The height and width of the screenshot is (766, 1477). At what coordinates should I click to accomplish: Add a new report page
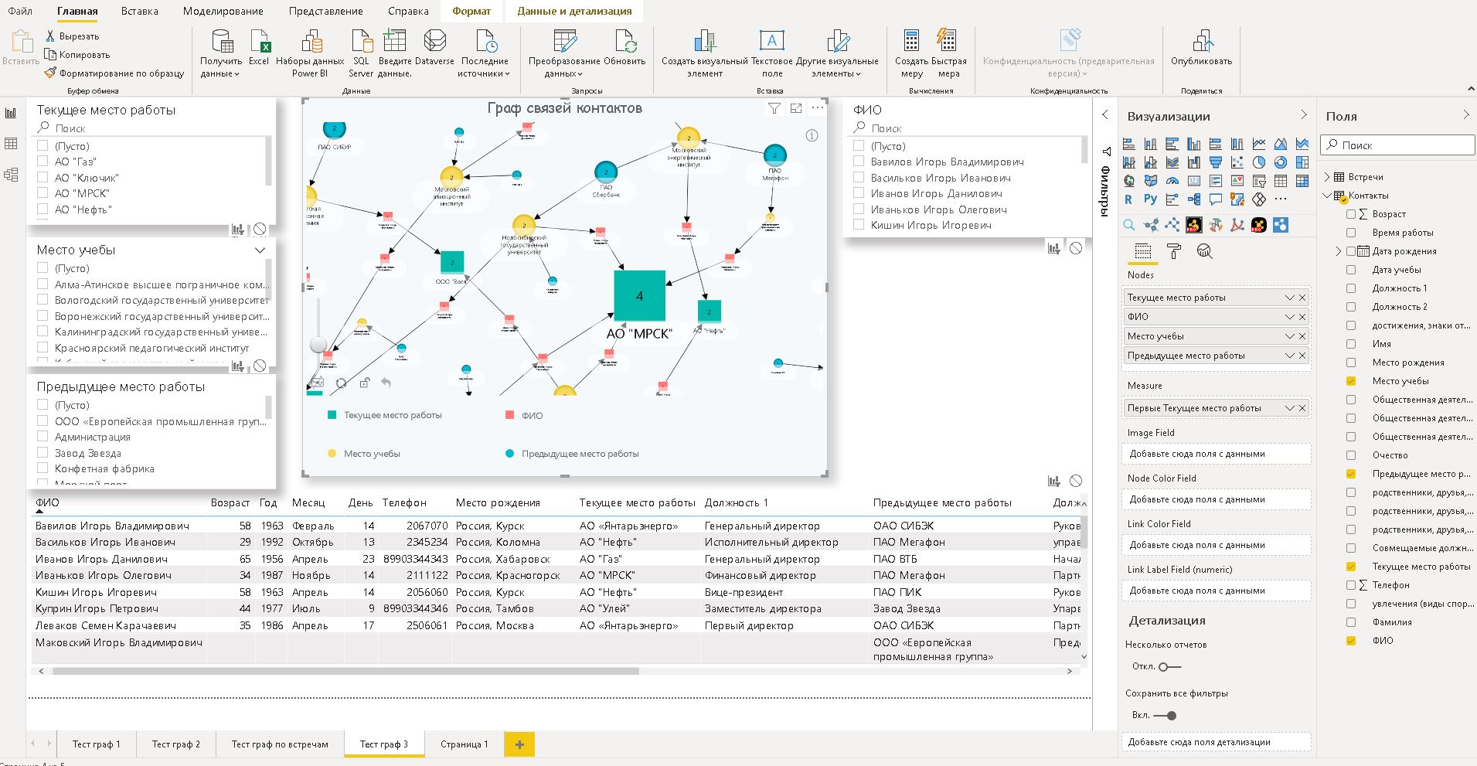click(x=519, y=744)
